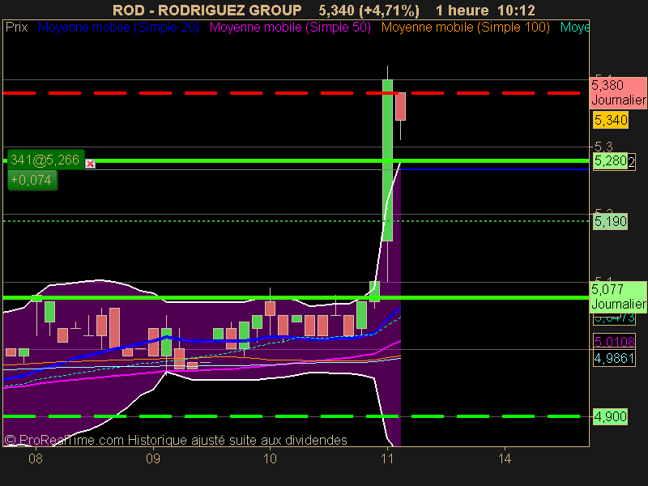
Task: Click the date label 14 on time axis
Action: click(x=505, y=458)
